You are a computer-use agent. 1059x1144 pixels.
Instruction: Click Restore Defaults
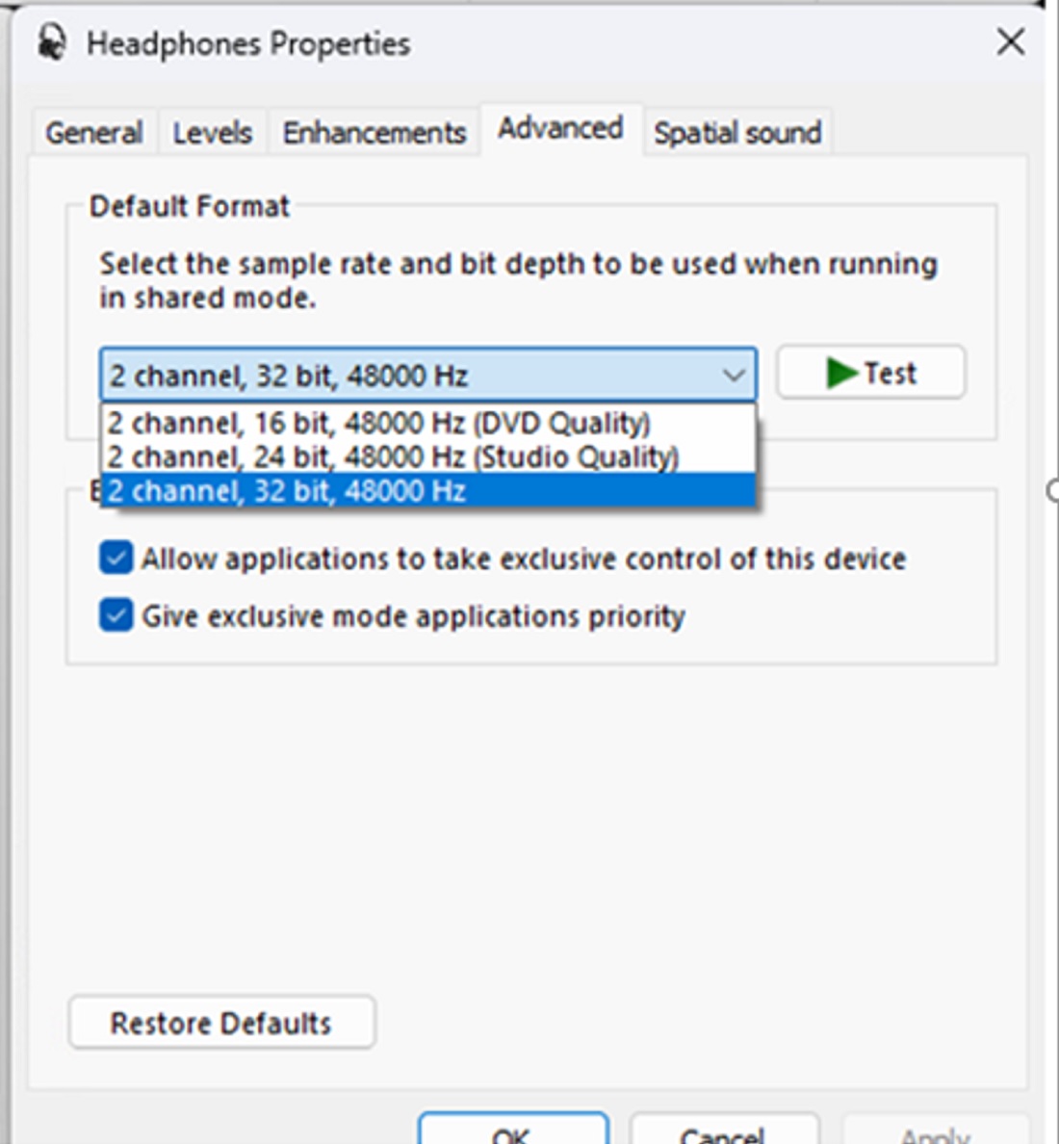220,1023
